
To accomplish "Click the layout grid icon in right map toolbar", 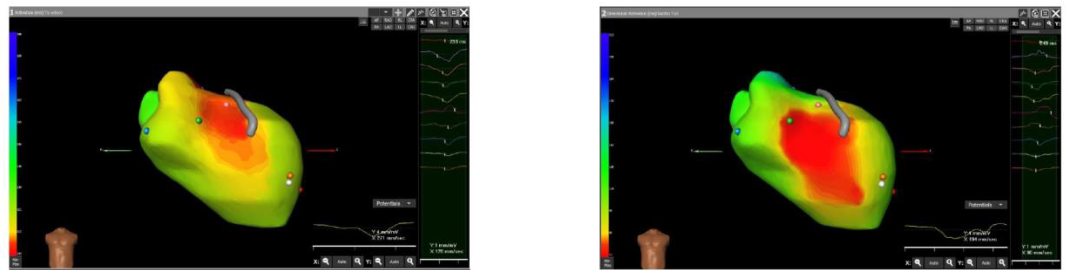I will (x=1045, y=14).
